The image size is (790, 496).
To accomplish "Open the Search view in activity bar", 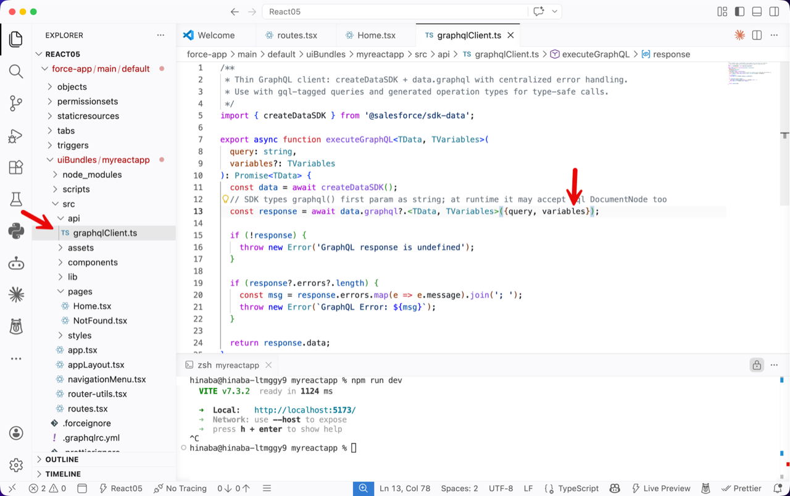I will coord(16,71).
